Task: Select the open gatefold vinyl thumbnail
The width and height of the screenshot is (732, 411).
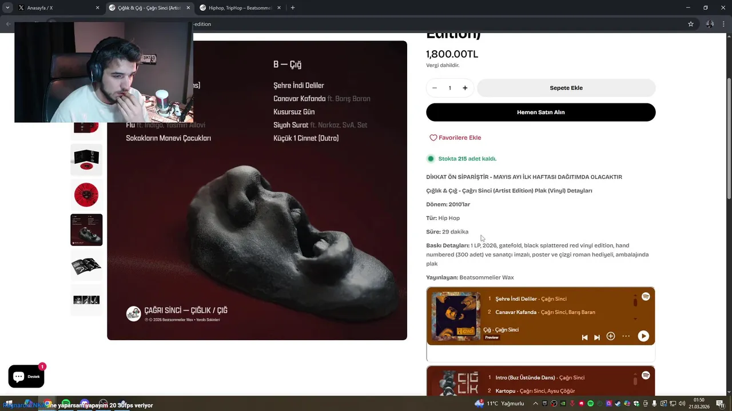Action: point(86,160)
